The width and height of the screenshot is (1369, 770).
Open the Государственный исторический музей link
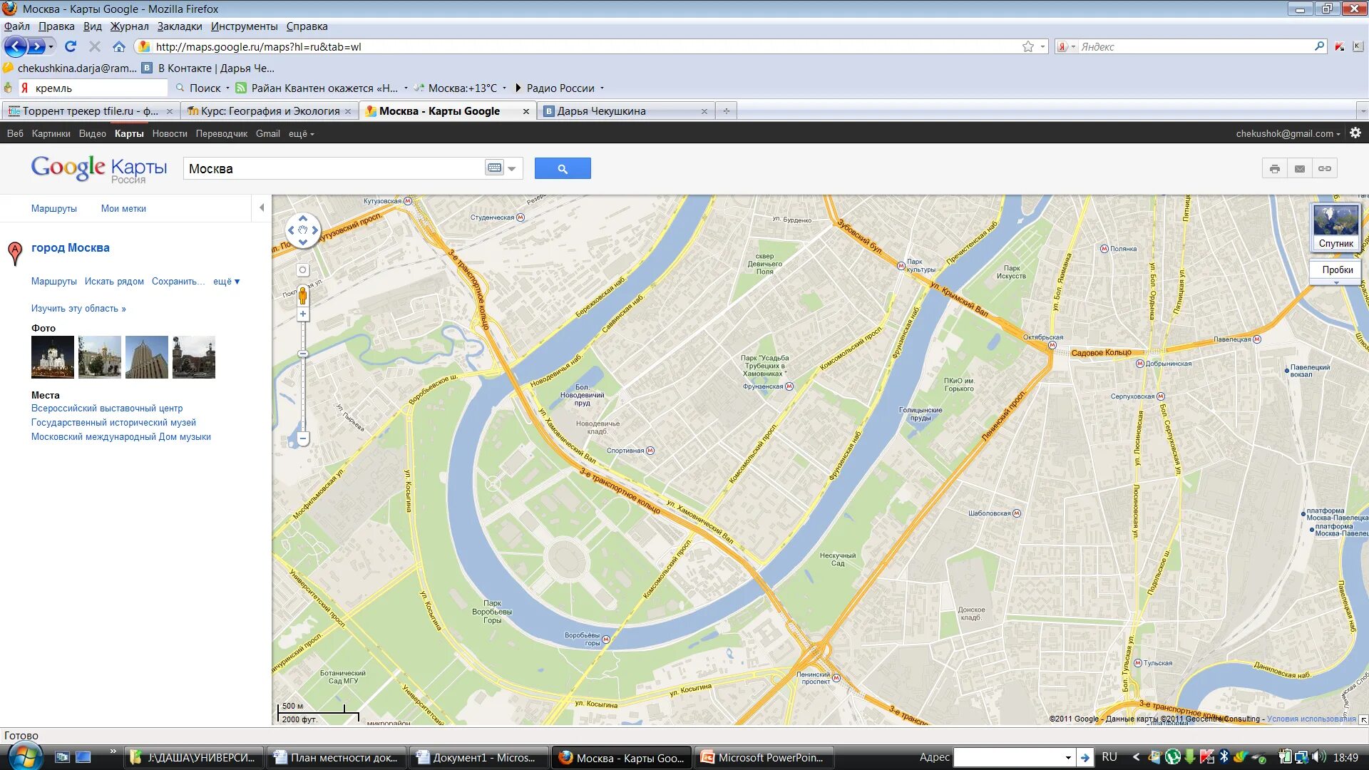coord(113,423)
